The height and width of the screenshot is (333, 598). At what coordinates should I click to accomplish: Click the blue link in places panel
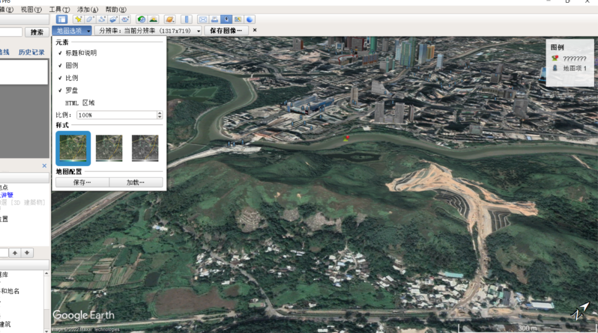tap(7, 195)
